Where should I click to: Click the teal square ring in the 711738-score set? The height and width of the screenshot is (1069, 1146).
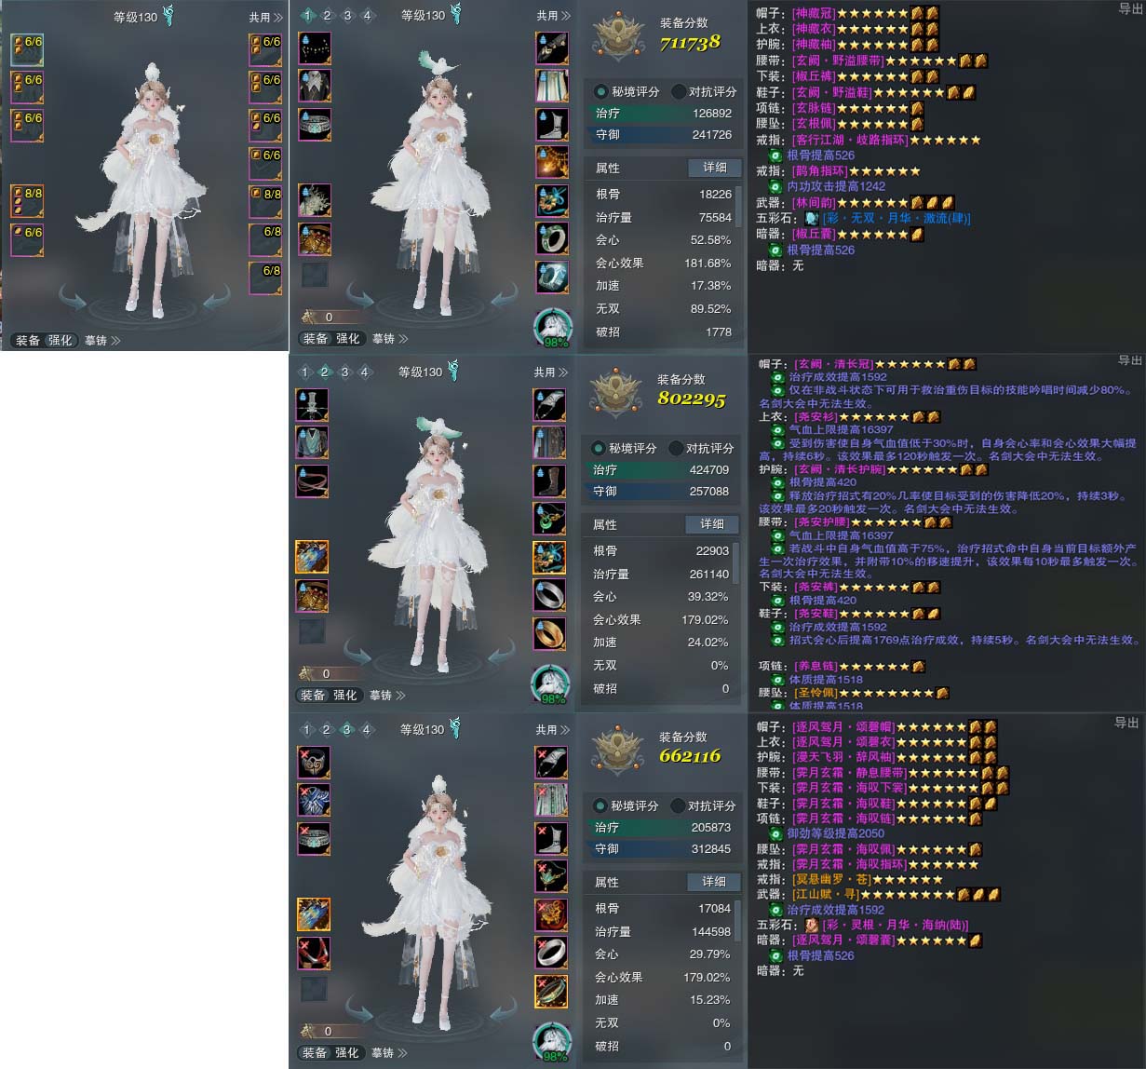552,277
